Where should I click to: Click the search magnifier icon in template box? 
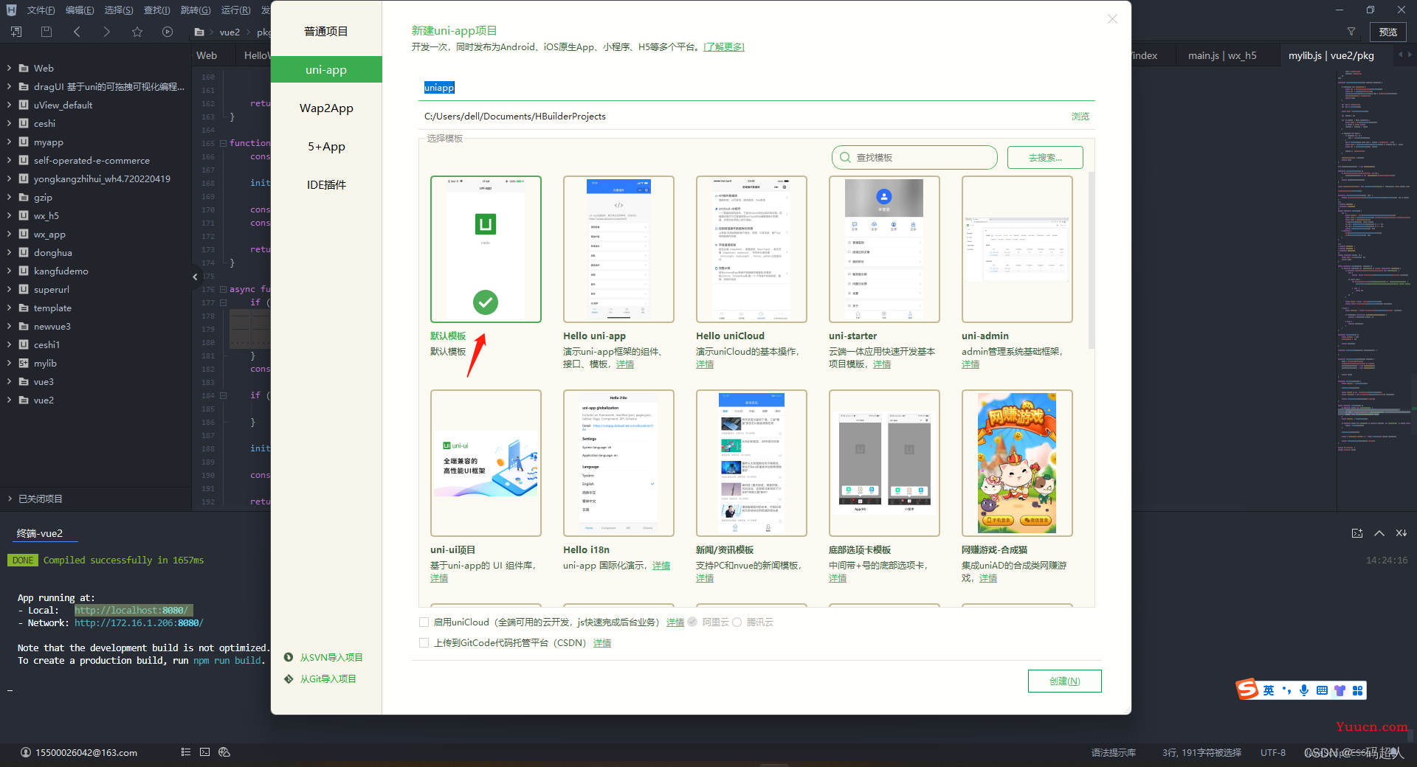(844, 157)
